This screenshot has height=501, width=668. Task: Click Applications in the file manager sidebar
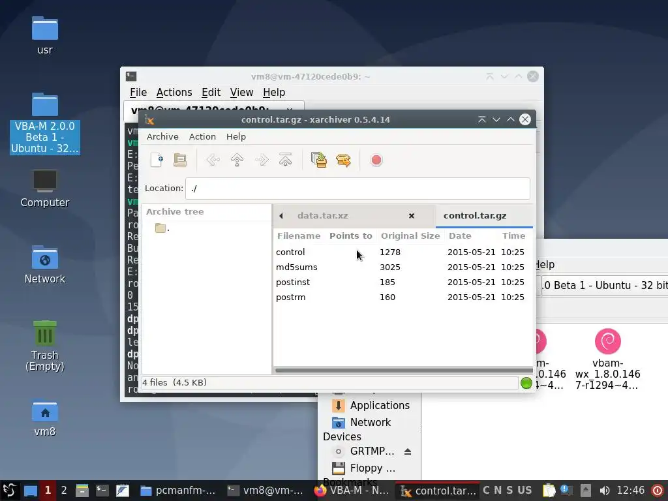(x=371, y=406)
